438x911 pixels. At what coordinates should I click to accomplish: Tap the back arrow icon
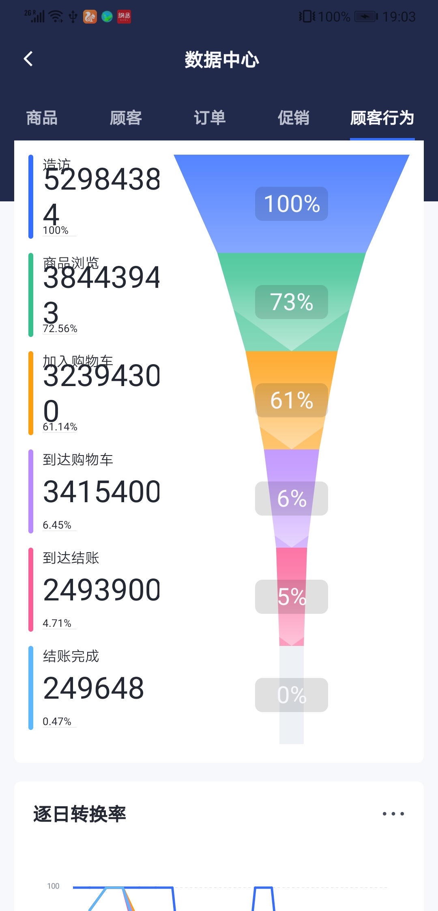(x=28, y=59)
